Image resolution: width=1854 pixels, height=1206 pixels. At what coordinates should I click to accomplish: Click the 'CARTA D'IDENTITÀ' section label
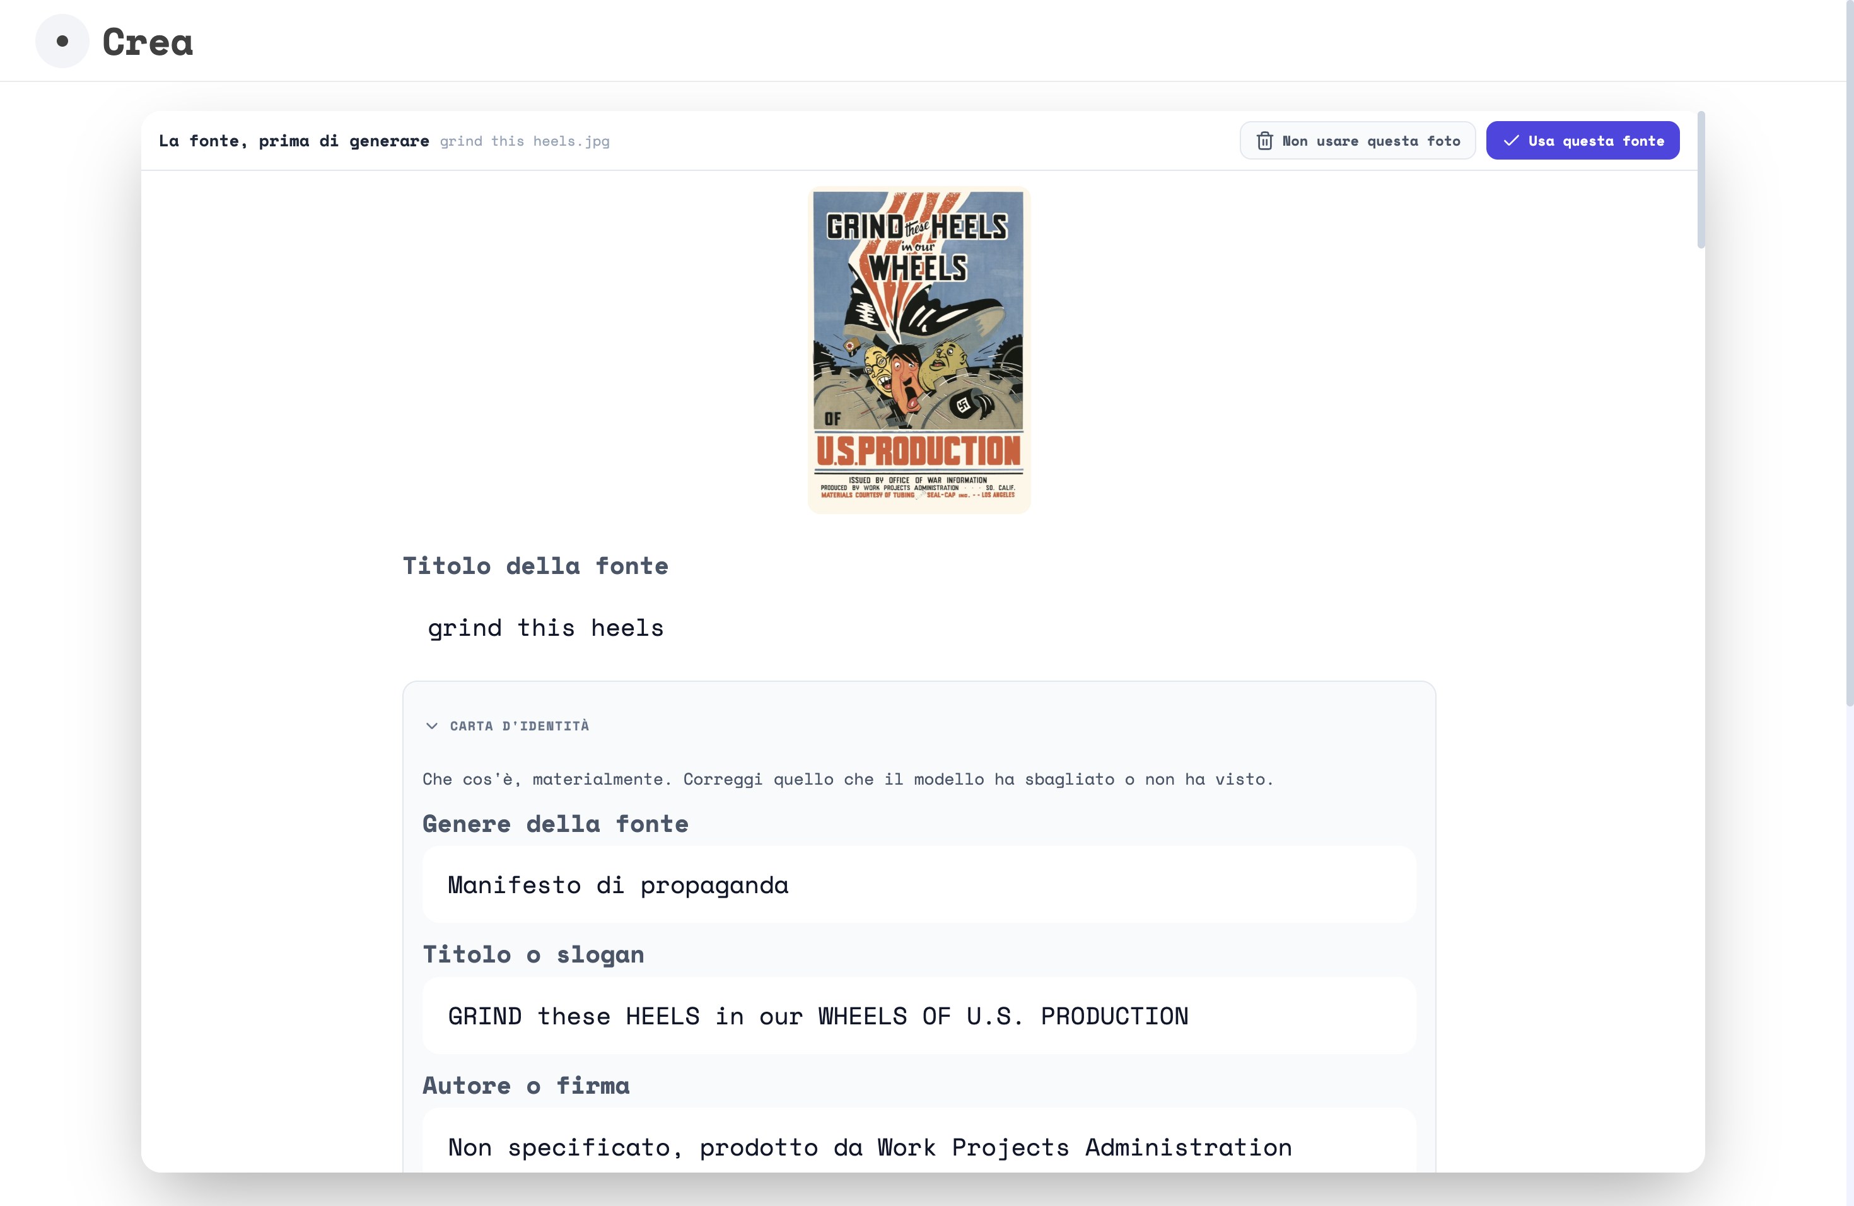click(520, 726)
